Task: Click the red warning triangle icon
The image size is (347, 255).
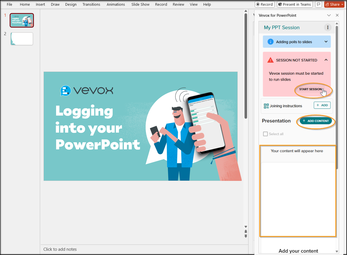Action: 270,60
